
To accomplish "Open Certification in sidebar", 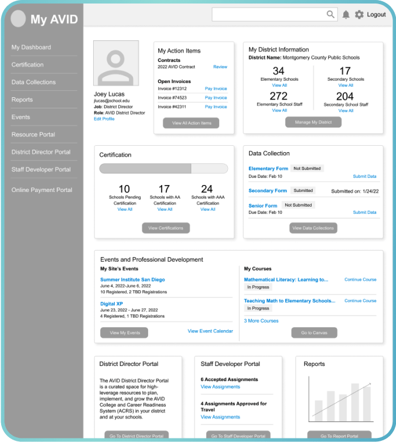I will pyautogui.click(x=28, y=64).
